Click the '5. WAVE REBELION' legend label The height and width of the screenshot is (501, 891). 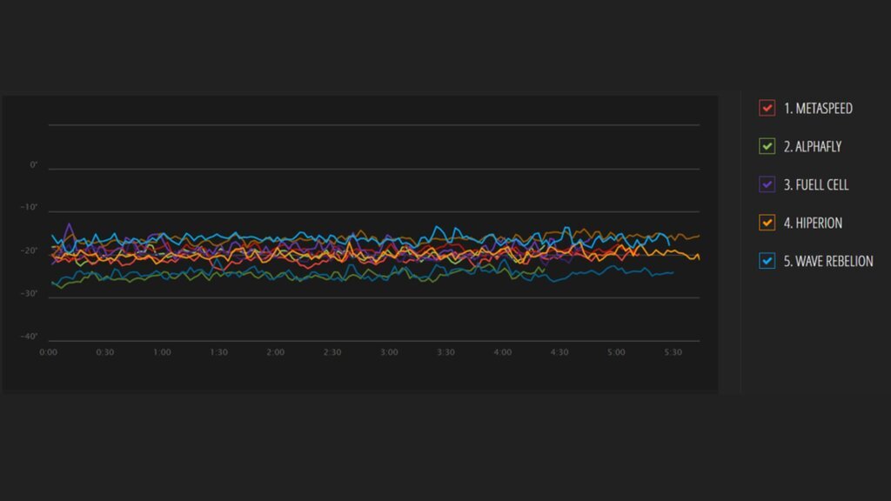point(828,261)
